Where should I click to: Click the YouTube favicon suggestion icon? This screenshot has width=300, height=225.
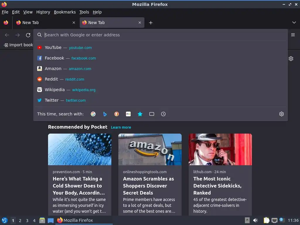(x=40, y=48)
